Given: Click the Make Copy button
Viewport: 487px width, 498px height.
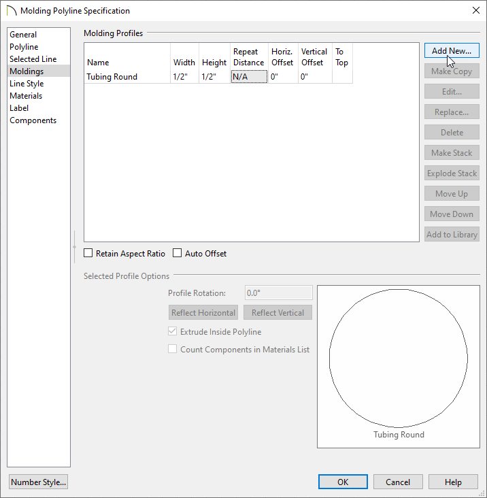Looking at the screenshot, I should click(452, 71).
